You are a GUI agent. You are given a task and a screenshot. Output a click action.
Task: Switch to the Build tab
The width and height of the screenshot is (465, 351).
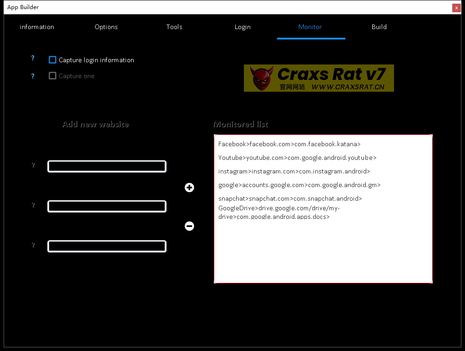click(379, 27)
